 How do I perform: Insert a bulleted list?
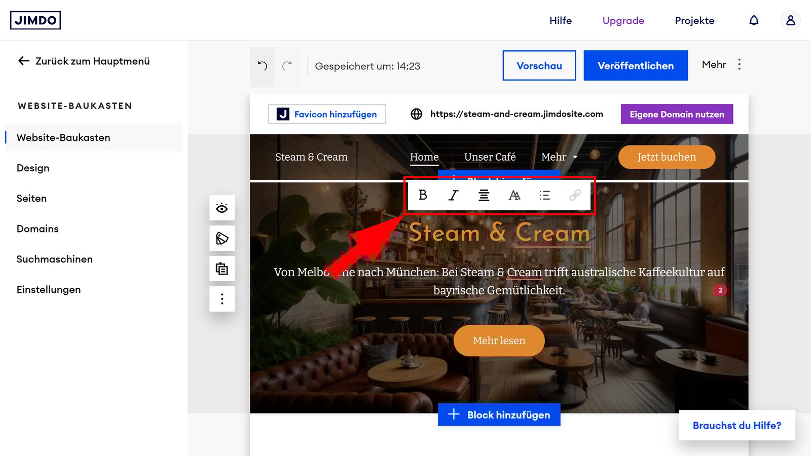545,195
